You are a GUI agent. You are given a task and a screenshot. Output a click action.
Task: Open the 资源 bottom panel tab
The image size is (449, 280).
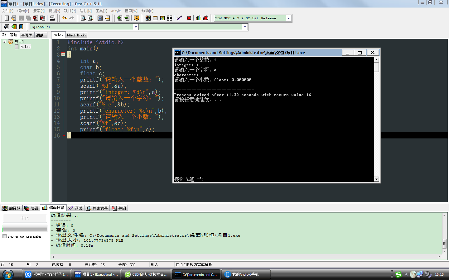[x=31, y=208]
